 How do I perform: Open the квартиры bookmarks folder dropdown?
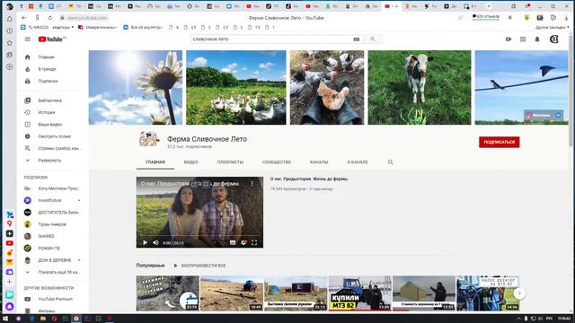(63, 27)
